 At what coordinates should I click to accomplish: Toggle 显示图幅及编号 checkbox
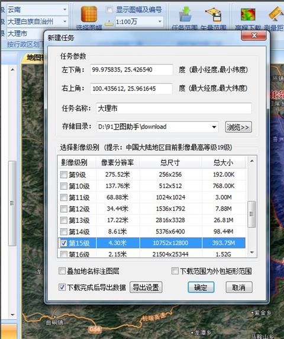109,9
